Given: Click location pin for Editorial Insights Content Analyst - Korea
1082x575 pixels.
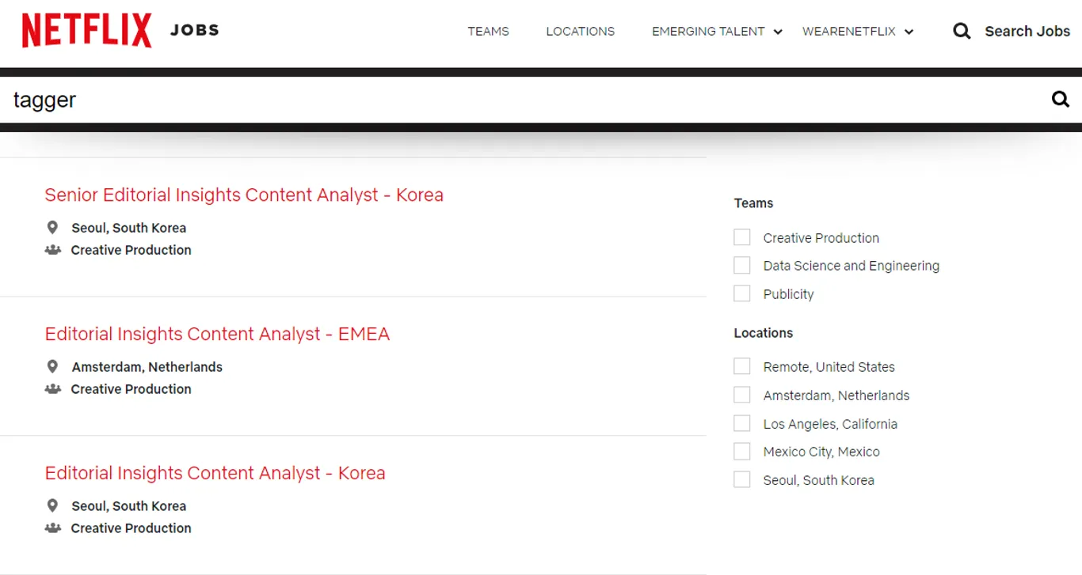Looking at the screenshot, I should pos(52,506).
